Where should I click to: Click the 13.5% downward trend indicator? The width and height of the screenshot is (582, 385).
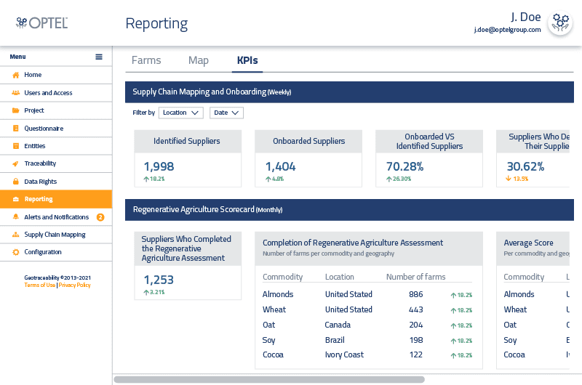(x=517, y=179)
